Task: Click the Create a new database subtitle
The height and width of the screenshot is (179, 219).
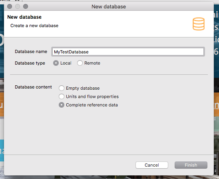Action: pos(34,26)
